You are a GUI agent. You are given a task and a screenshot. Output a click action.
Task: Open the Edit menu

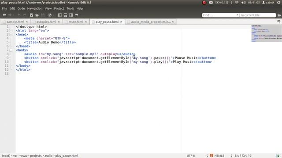pyautogui.click(x=12, y=8)
